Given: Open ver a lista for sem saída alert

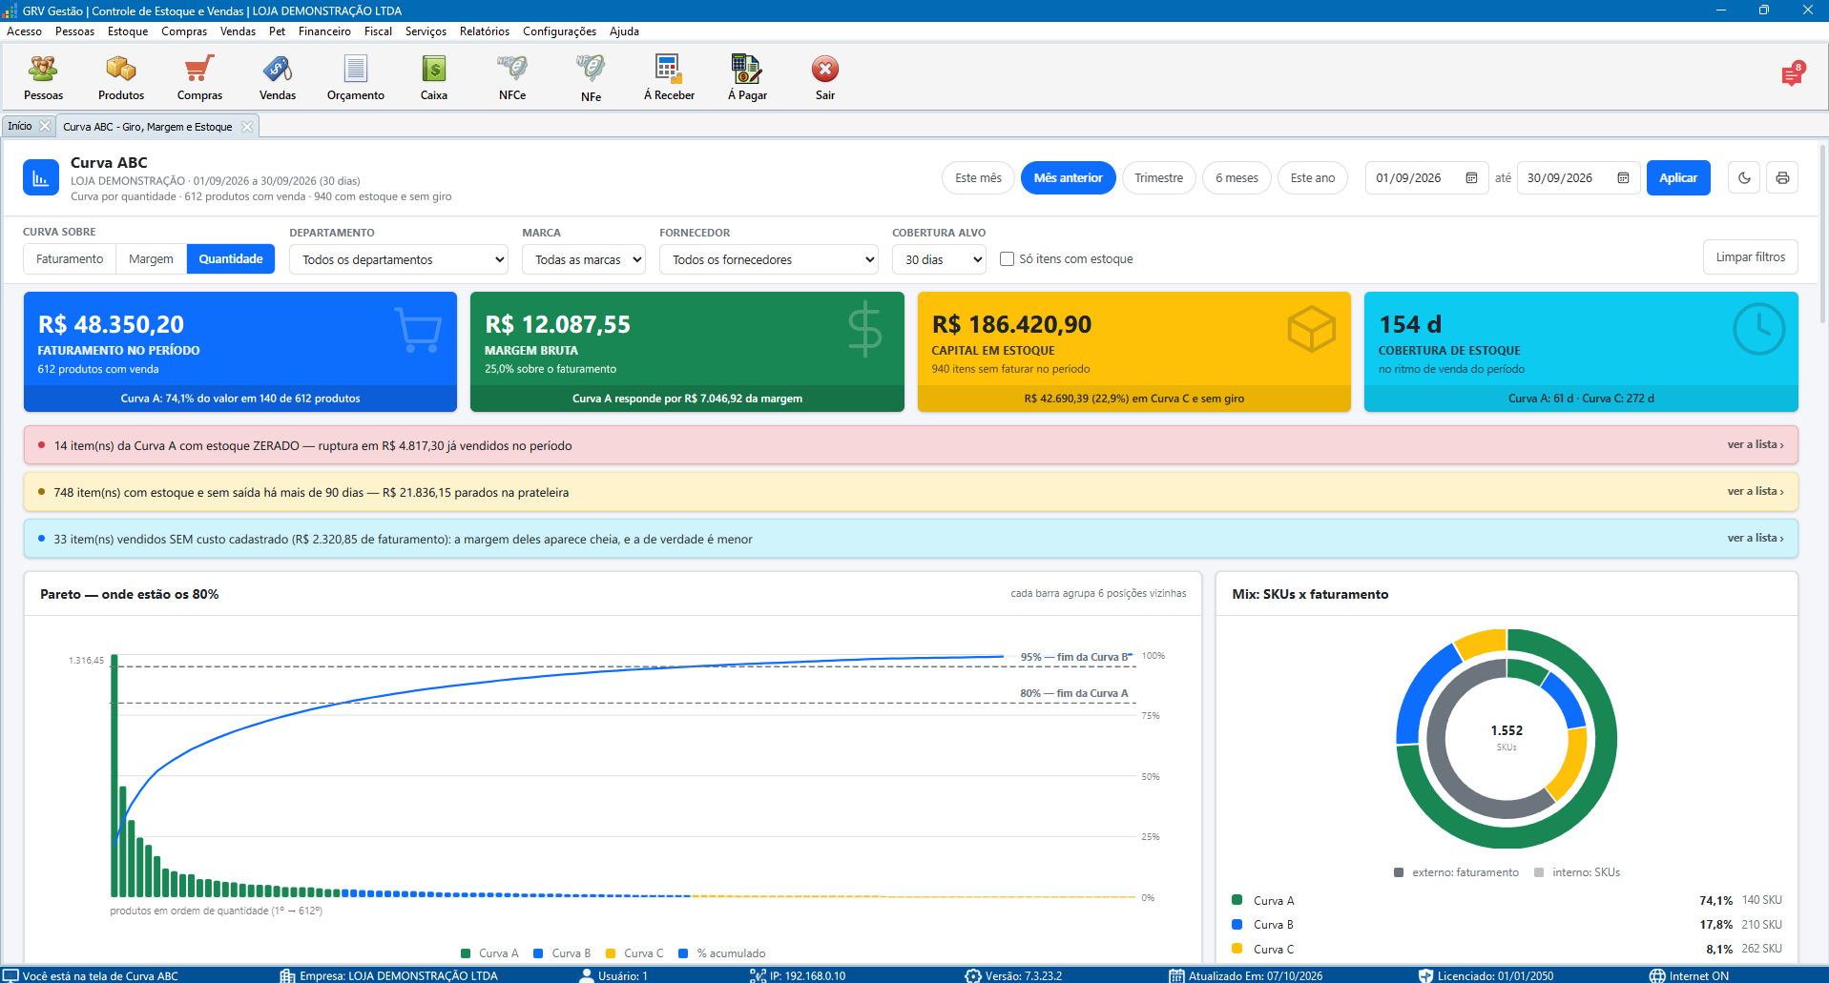Looking at the screenshot, I should [x=1755, y=491].
